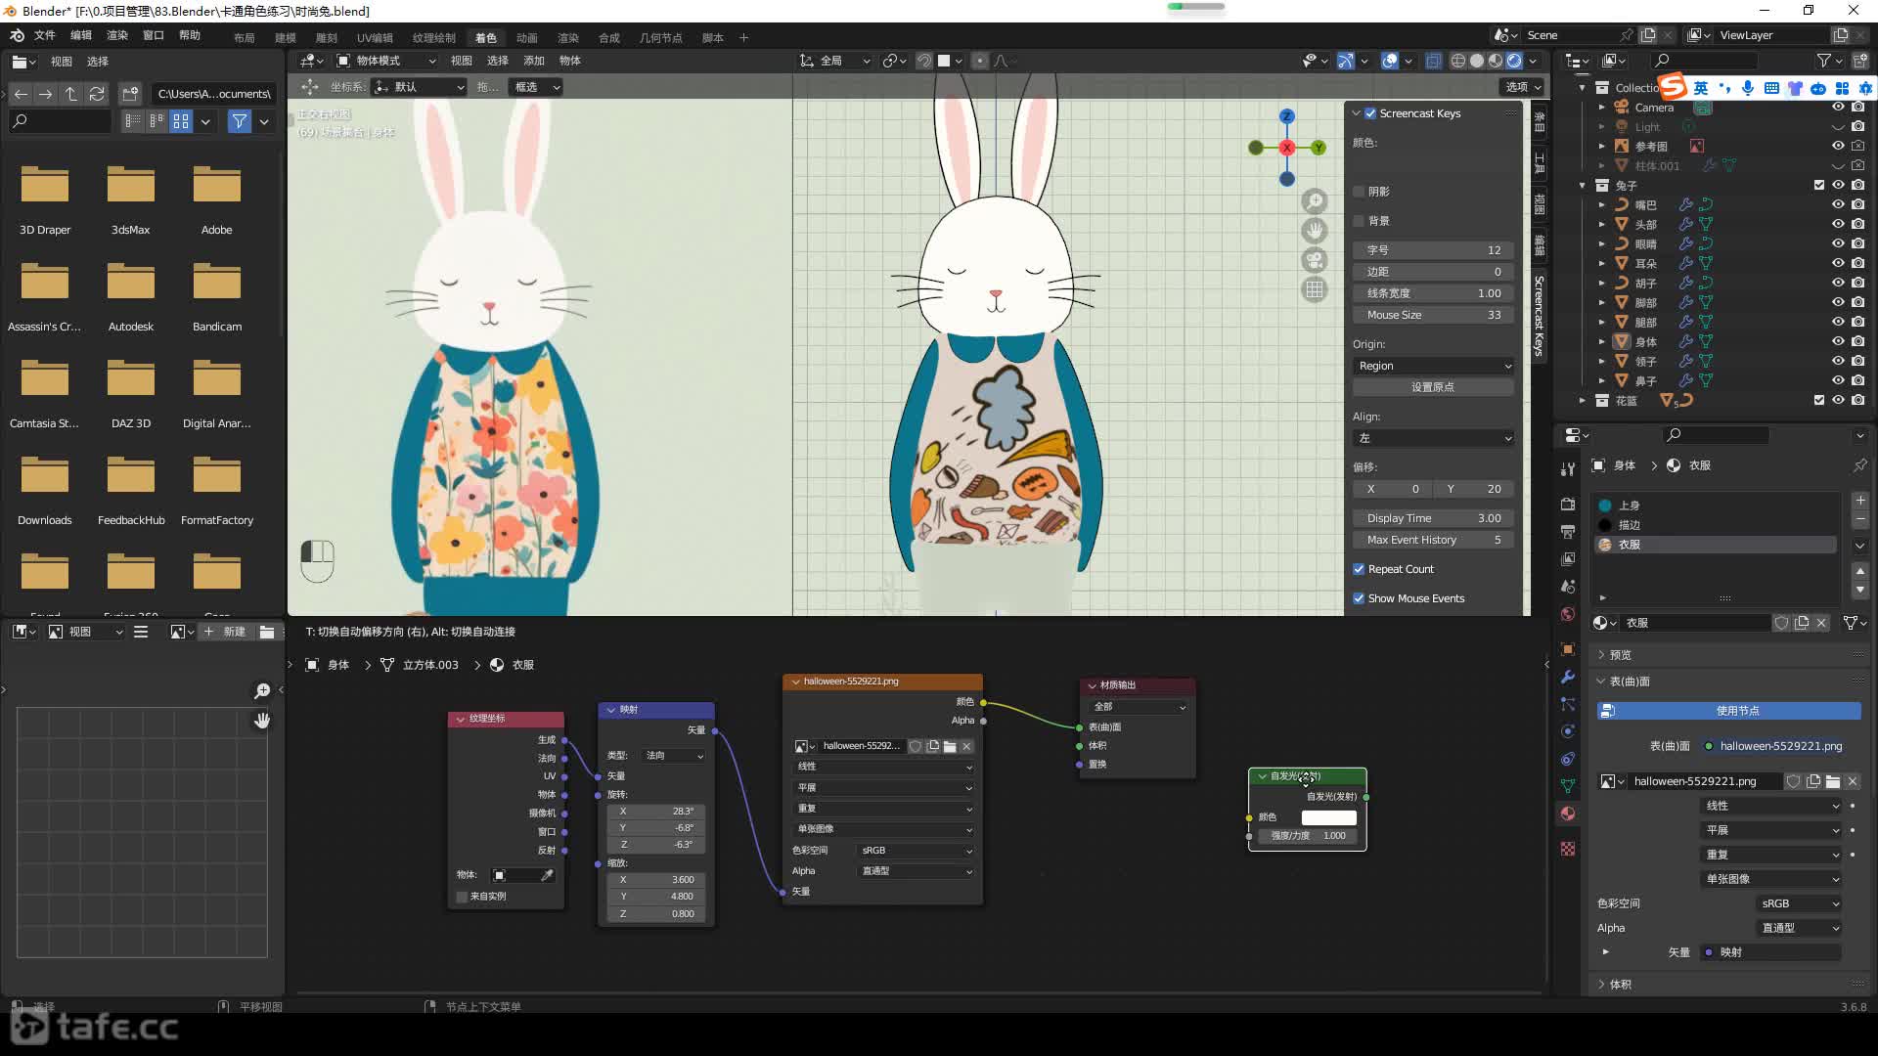Click the viewport pan hand gizmo

click(x=1315, y=231)
